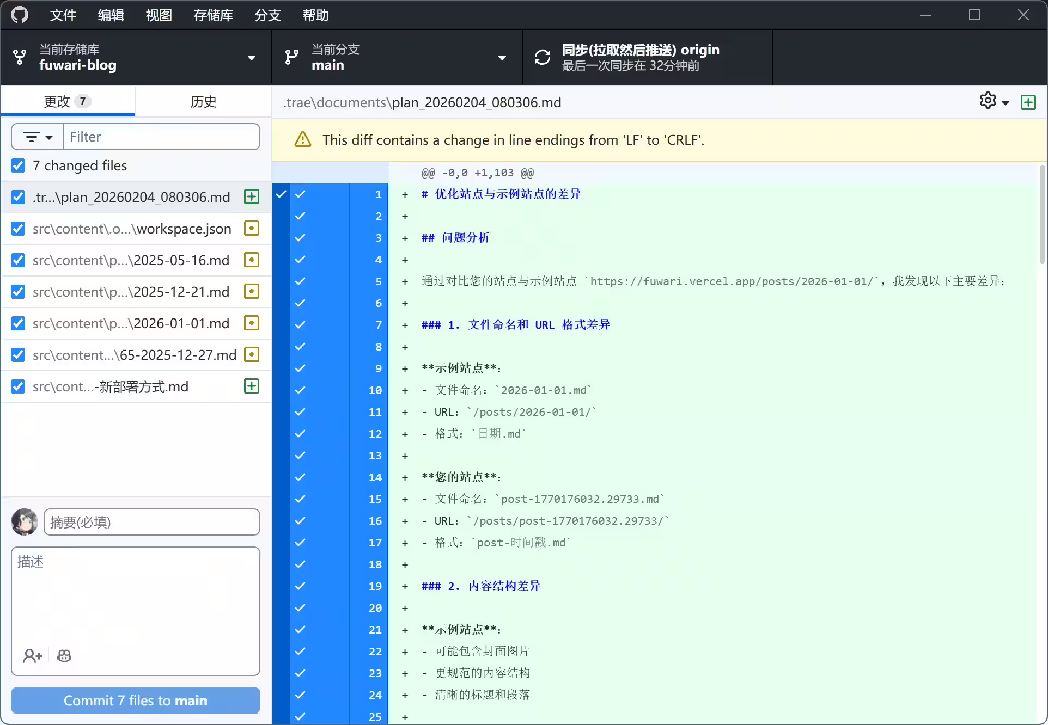Open the current branch main dropdown
The image size is (1048, 725).
[x=397, y=57]
